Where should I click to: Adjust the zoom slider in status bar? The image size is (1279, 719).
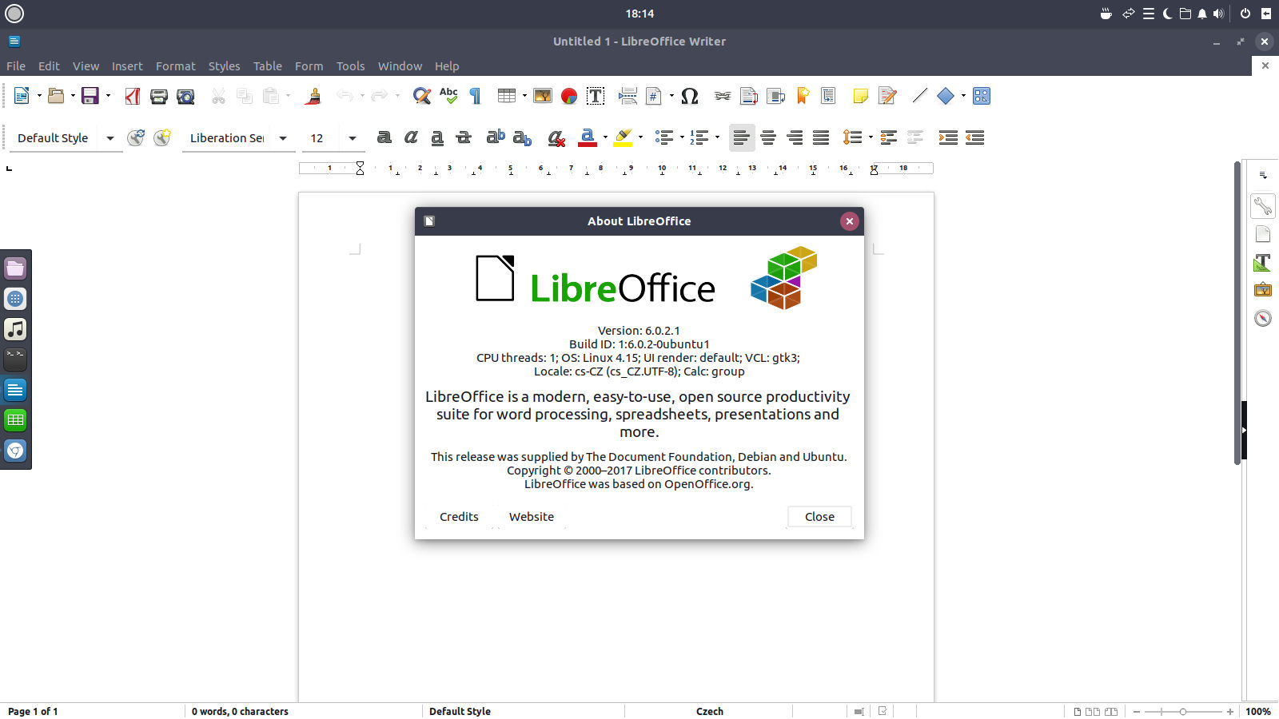tap(1183, 711)
